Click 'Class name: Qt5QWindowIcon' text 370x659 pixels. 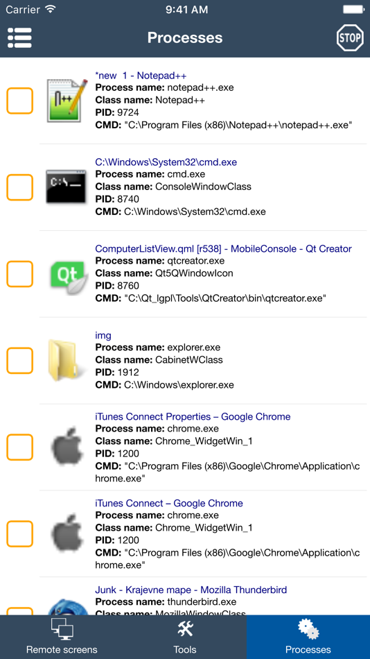[164, 273]
